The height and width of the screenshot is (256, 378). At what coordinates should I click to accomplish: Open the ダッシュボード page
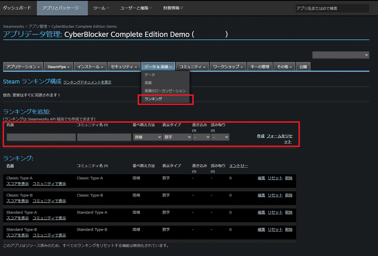pos(17,8)
